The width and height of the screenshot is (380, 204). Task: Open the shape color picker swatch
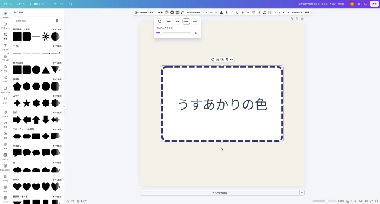(x=167, y=12)
